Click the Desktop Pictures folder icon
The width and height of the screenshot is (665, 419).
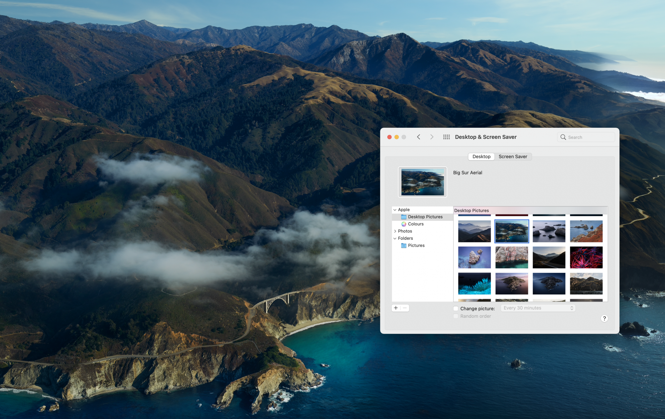tap(404, 217)
